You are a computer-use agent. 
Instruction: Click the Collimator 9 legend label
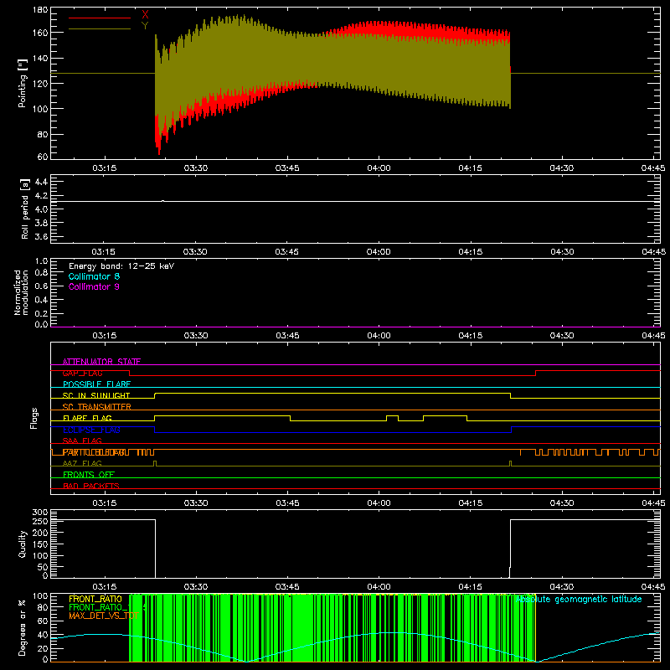[94, 286]
